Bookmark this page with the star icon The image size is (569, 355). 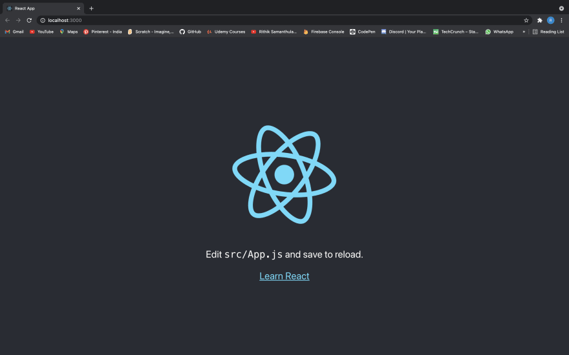tap(526, 20)
